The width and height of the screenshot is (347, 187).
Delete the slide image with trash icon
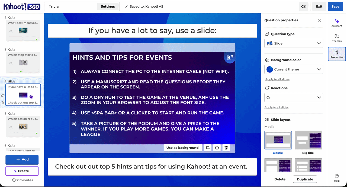tap(226, 148)
